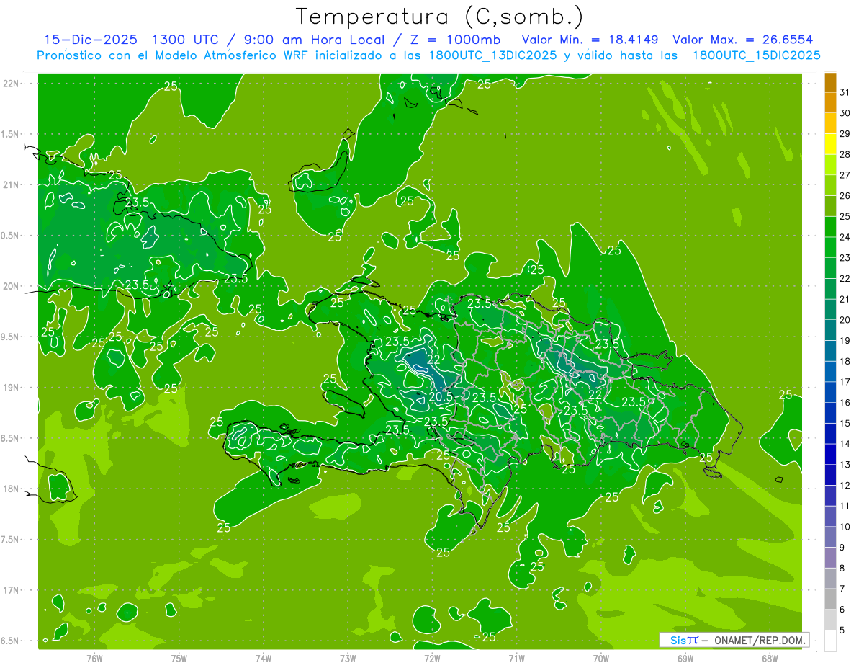The height and width of the screenshot is (668, 864).
Task: Click the 69W longitude axis label
Action: (685, 658)
